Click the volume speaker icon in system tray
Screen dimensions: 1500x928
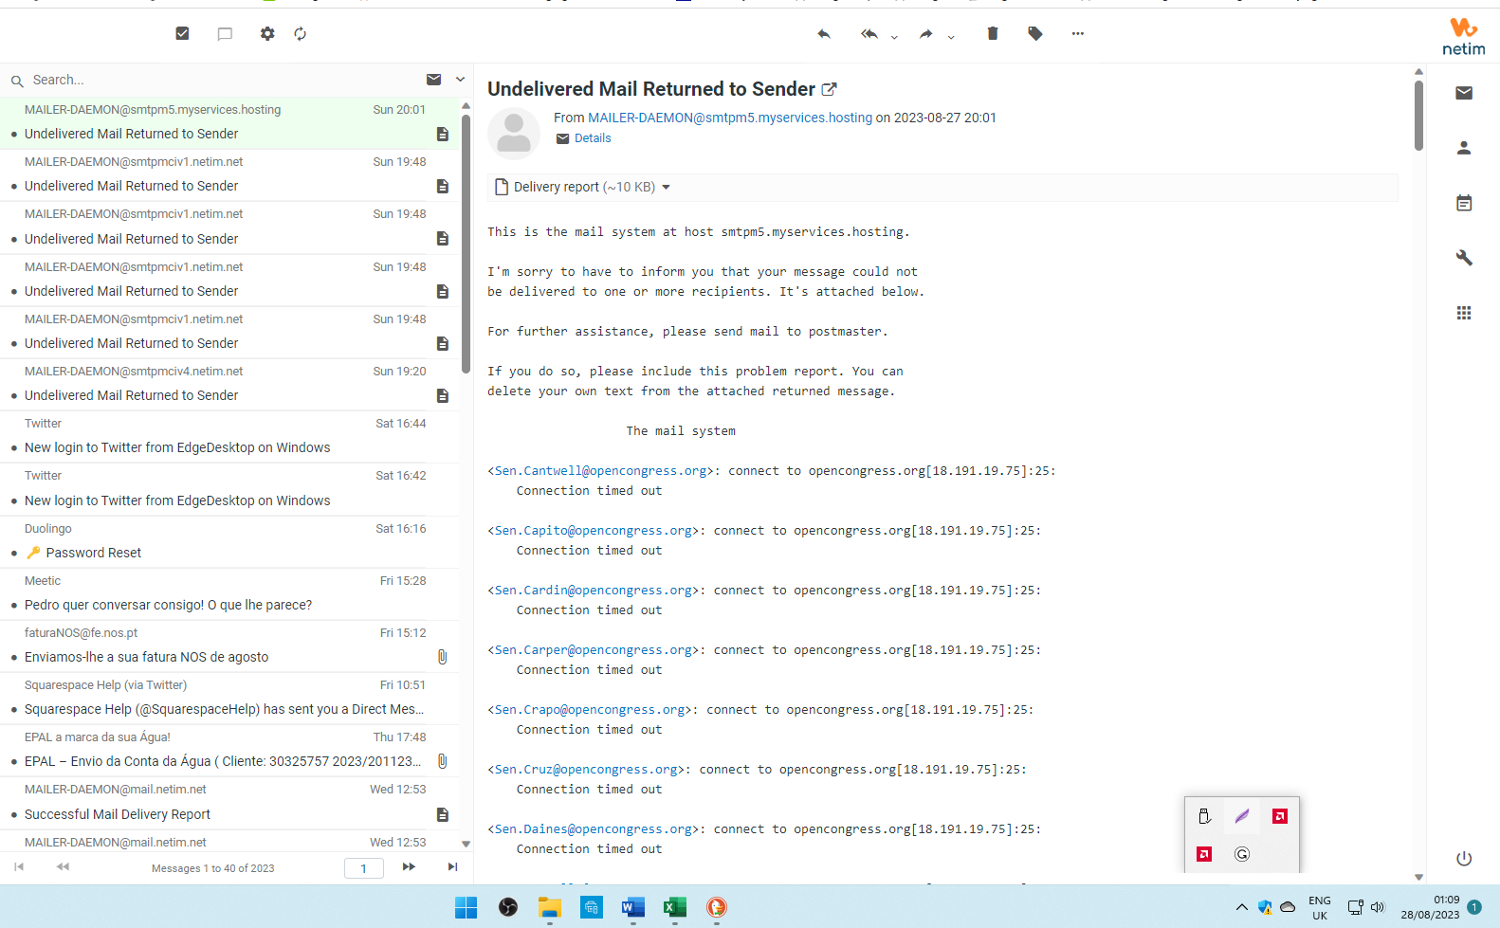(x=1378, y=907)
